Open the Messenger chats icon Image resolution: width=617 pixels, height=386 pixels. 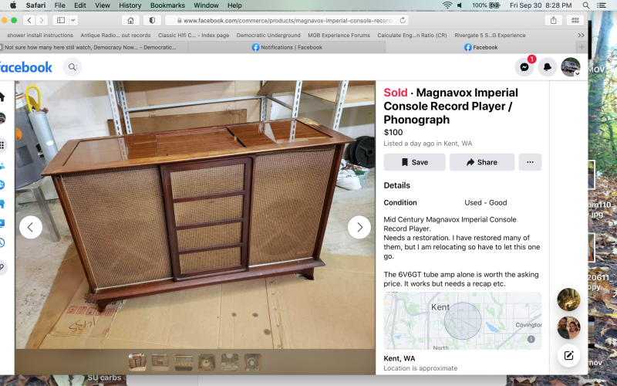524,67
